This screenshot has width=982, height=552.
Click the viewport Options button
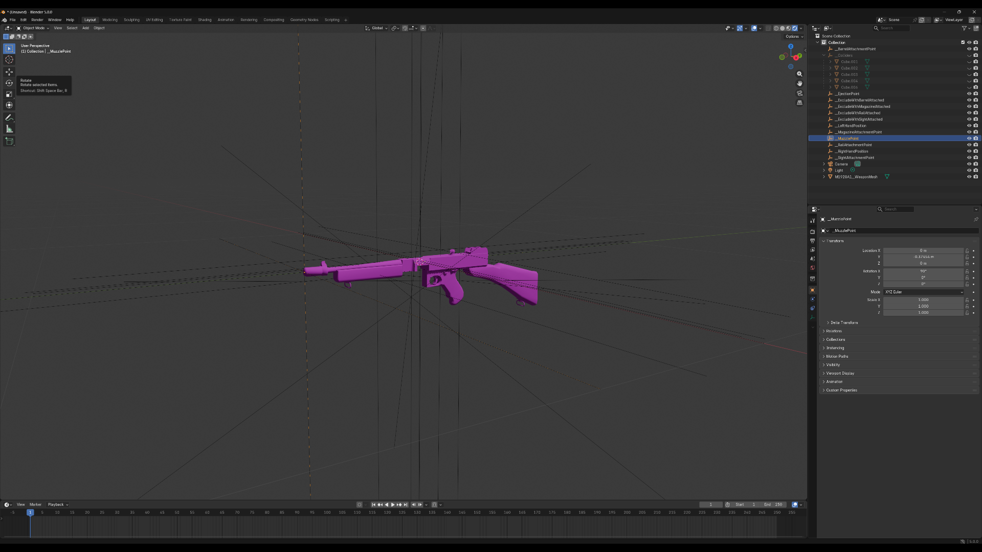[x=794, y=36]
